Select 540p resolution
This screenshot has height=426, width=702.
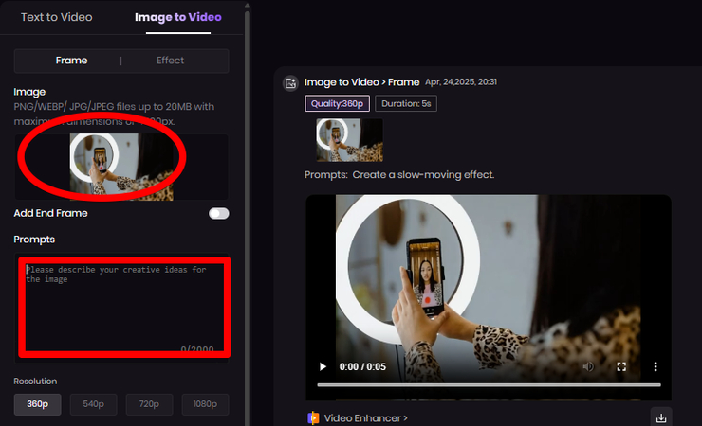[x=94, y=404]
